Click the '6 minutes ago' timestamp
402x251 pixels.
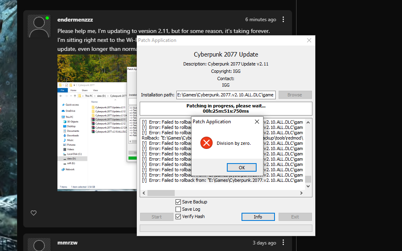pyautogui.click(x=261, y=20)
